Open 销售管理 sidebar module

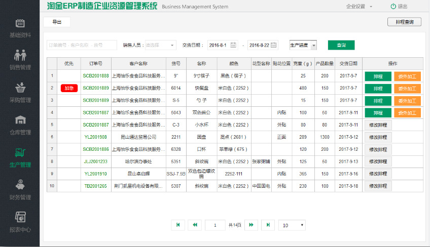click(20, 60)
